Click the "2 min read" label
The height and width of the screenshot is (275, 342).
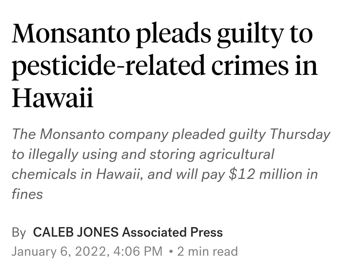(207, 251)
